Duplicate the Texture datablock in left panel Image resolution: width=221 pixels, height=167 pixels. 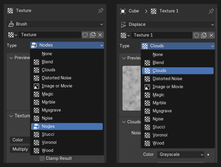click(93, 35)
